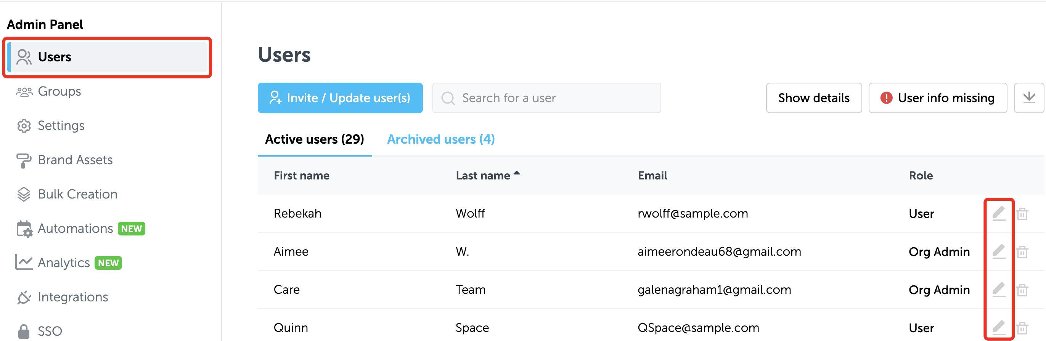Focus the Search for a user field
The width and height of the screenshot is (1046, 341).
coord(546,98)
